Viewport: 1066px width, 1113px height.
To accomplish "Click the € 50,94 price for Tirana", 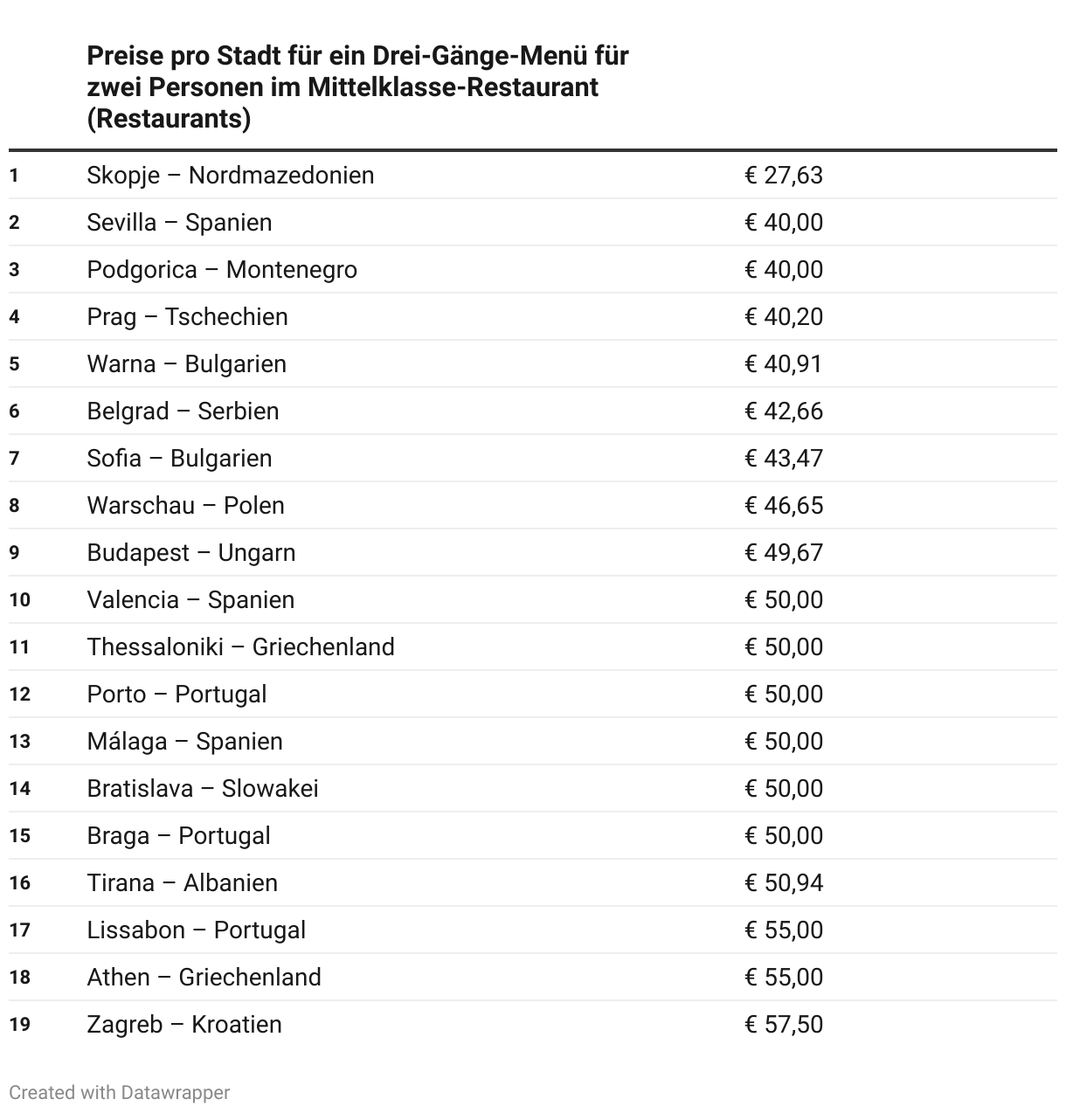I will 784,883.
